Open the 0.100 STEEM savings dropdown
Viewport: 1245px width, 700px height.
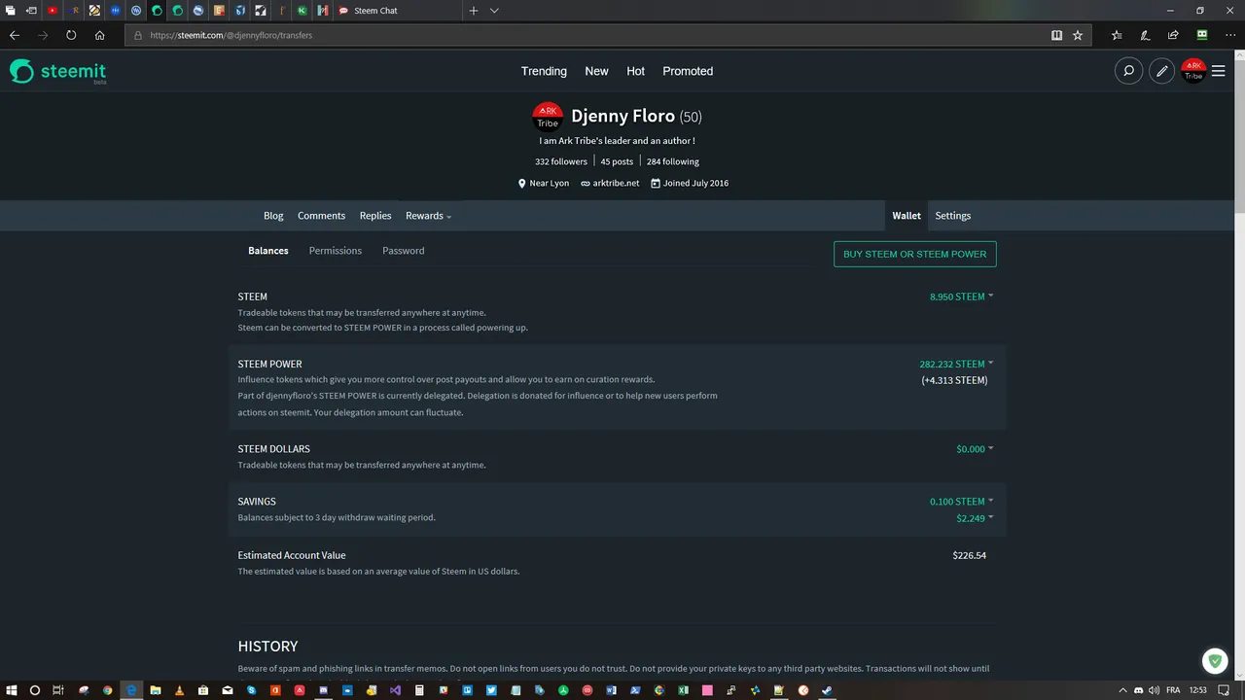coord(961,502)
